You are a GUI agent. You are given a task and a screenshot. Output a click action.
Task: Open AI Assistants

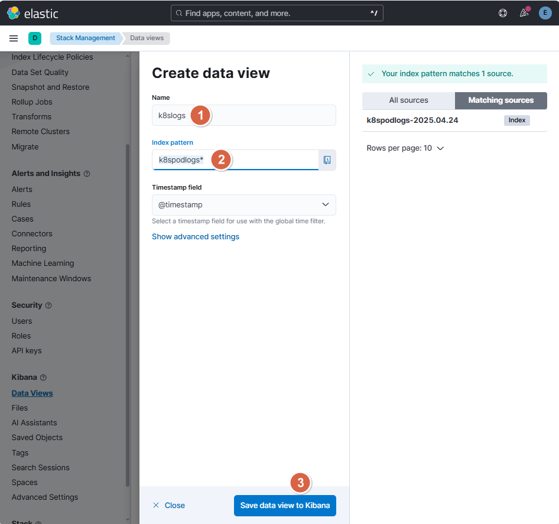[x=34, y=423]
